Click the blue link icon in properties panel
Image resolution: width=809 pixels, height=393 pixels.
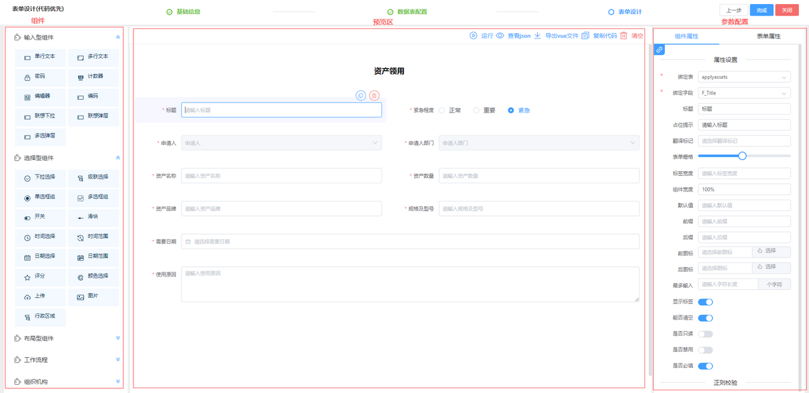[x=659, y=49]
